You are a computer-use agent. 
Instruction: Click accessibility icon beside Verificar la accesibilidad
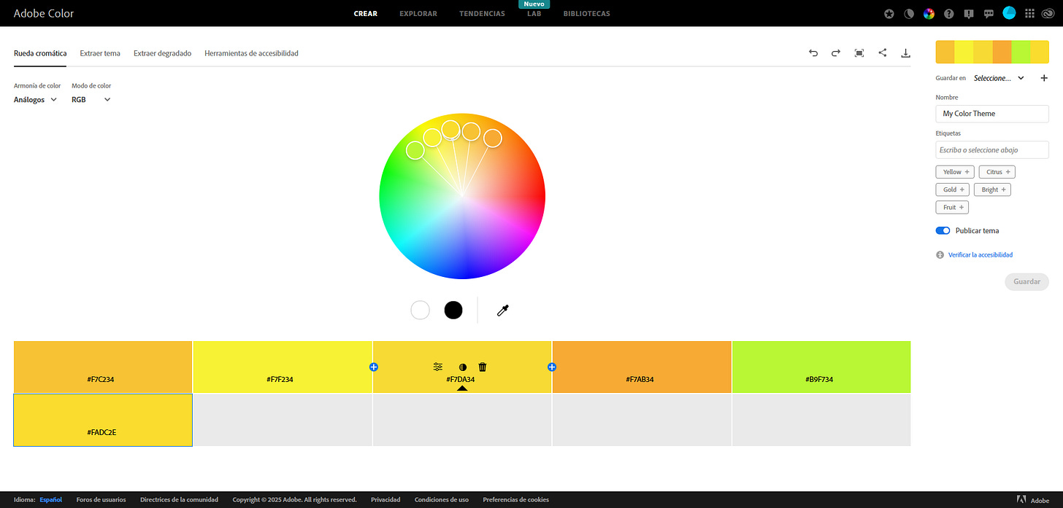[x=940, y=255]
